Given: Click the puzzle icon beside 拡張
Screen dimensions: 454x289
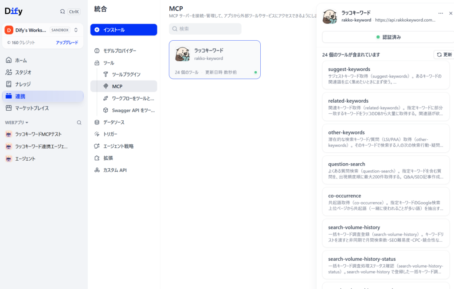Looking at the screenshot, I should [x=97, y=158].
